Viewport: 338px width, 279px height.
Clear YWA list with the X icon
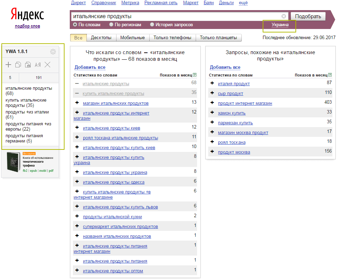tap(47, 65)
